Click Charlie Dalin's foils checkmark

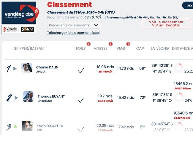pyautogui.click(x=81, y=71)
